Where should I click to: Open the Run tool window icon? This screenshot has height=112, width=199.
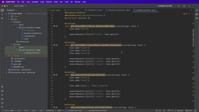[2, 95]
